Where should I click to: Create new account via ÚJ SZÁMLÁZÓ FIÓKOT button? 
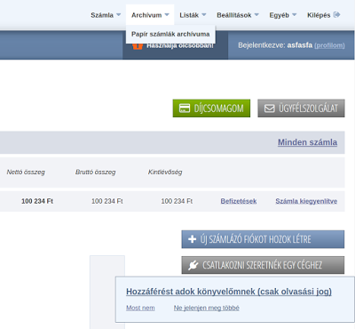coord(263,239)
